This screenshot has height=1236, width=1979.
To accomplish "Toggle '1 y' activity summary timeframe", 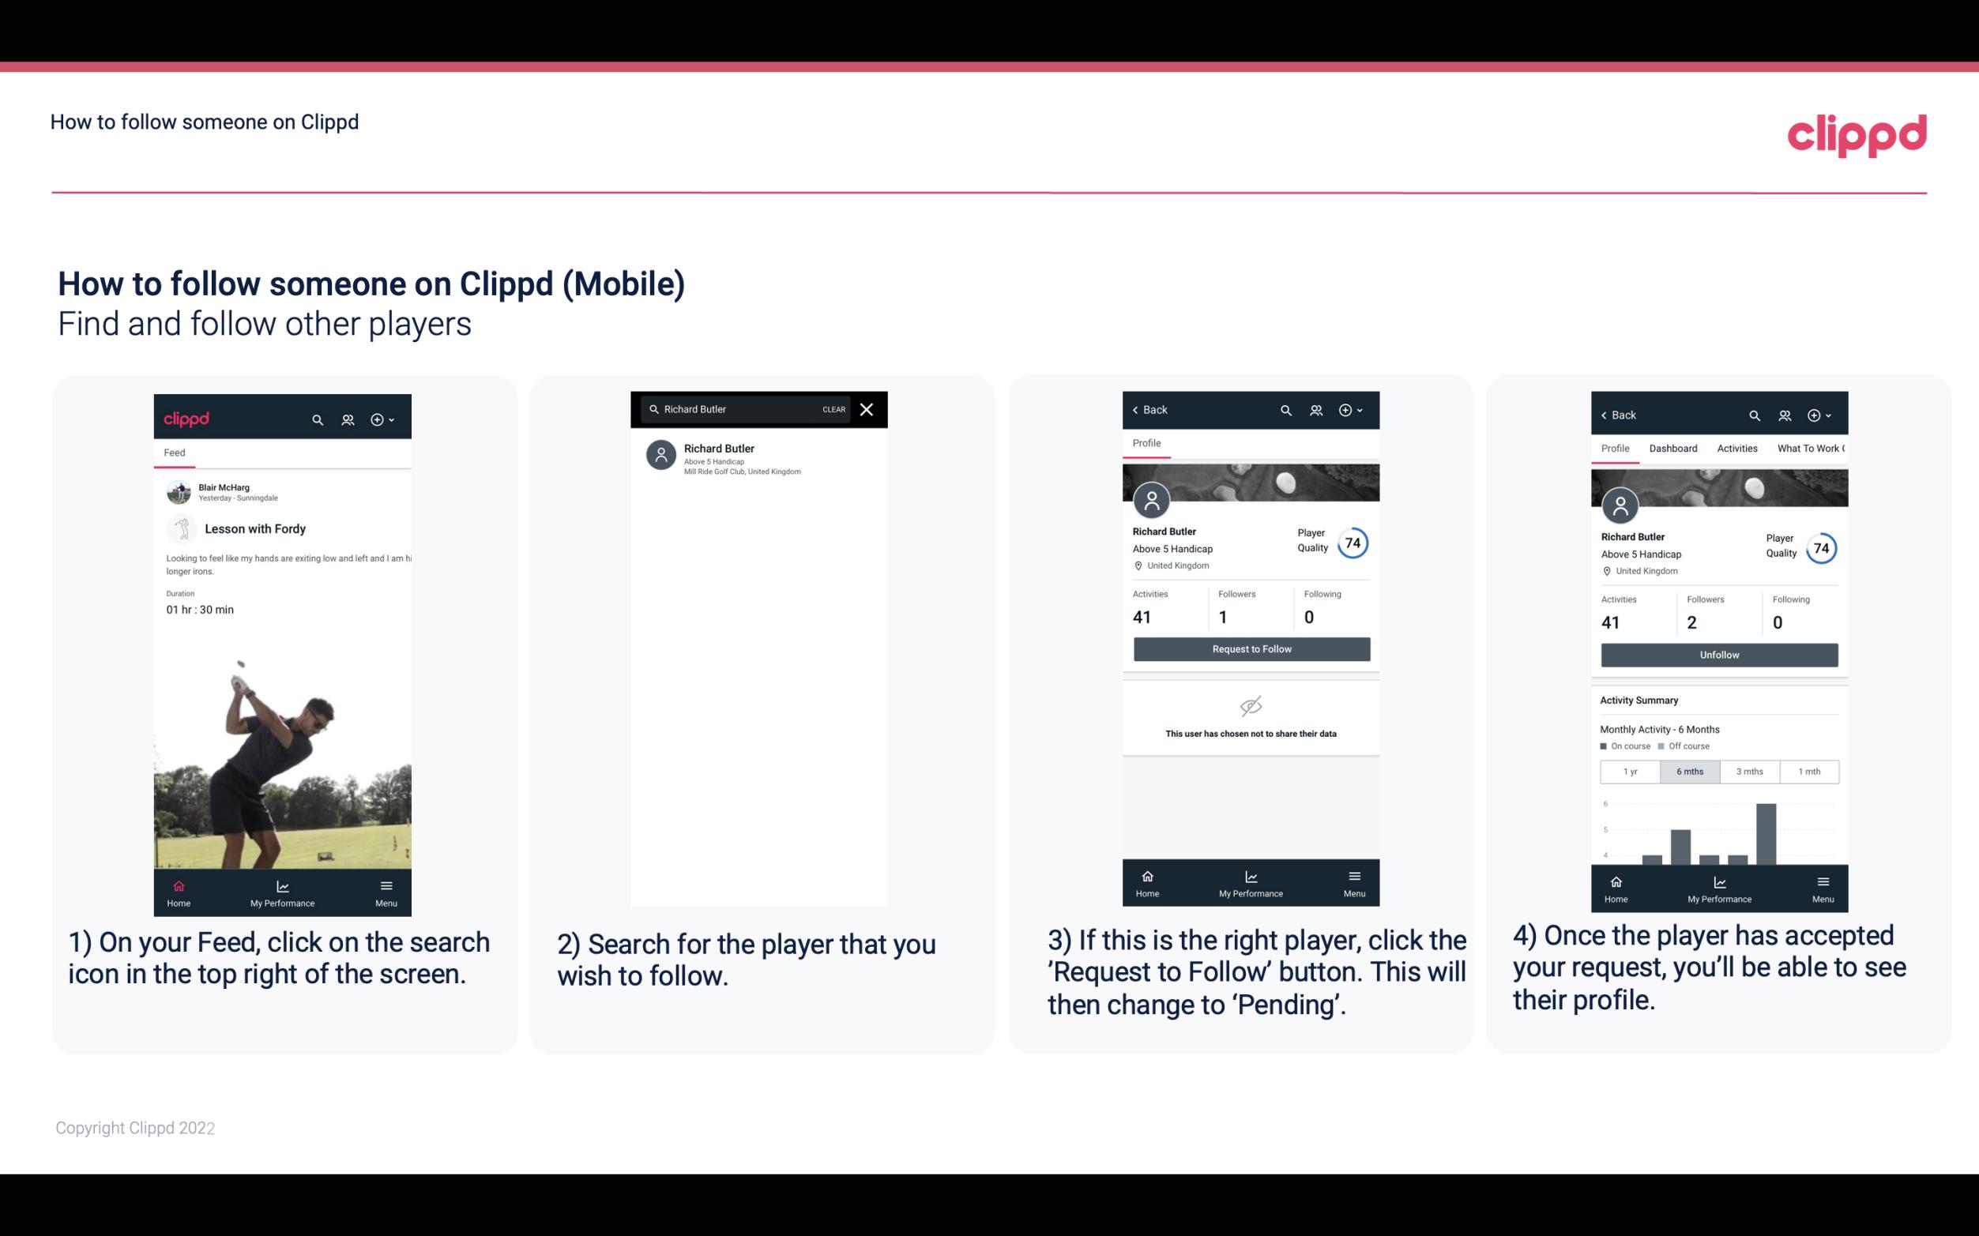I will pyautogui.click(x=1629, y=770).
